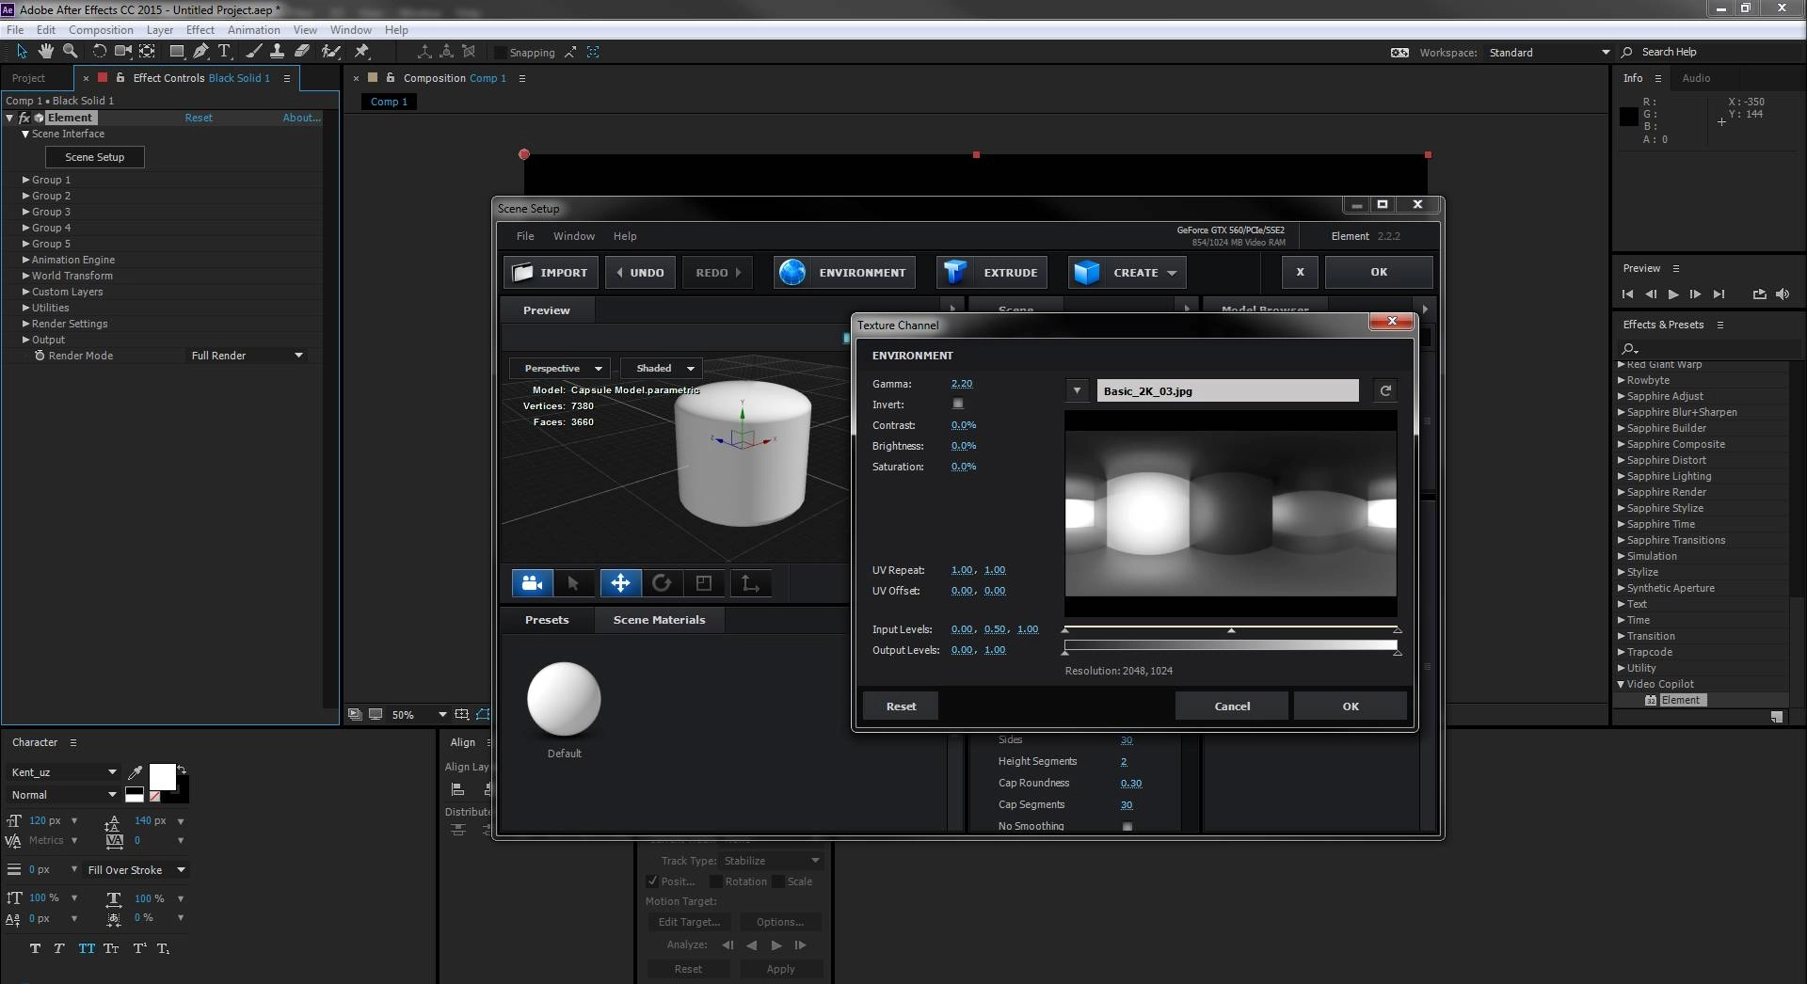Click the faux bold T button

click(x=35, y=948)
